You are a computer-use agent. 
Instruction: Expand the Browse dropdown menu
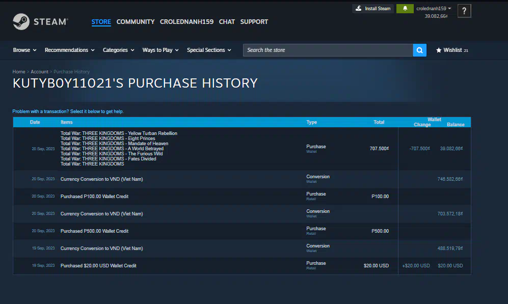click(24, 50)
